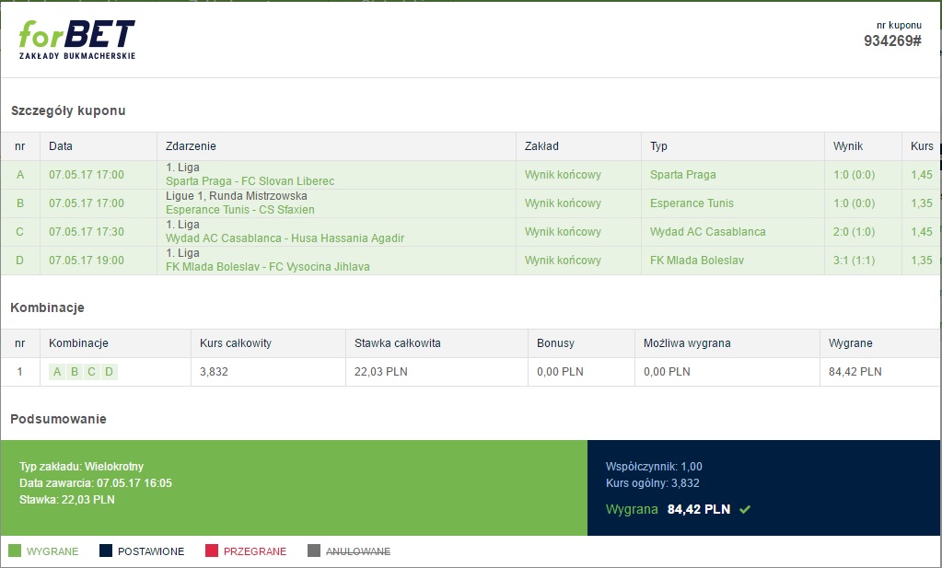942x568 pixels.
Task: Click the Kurs całkowity value 3,832
Action: point(214,372)
